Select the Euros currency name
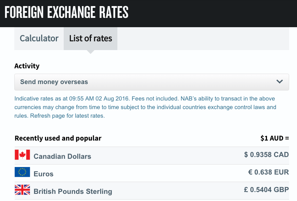The width and height of the screenshot is (297, 201). (x=44, y=174)
